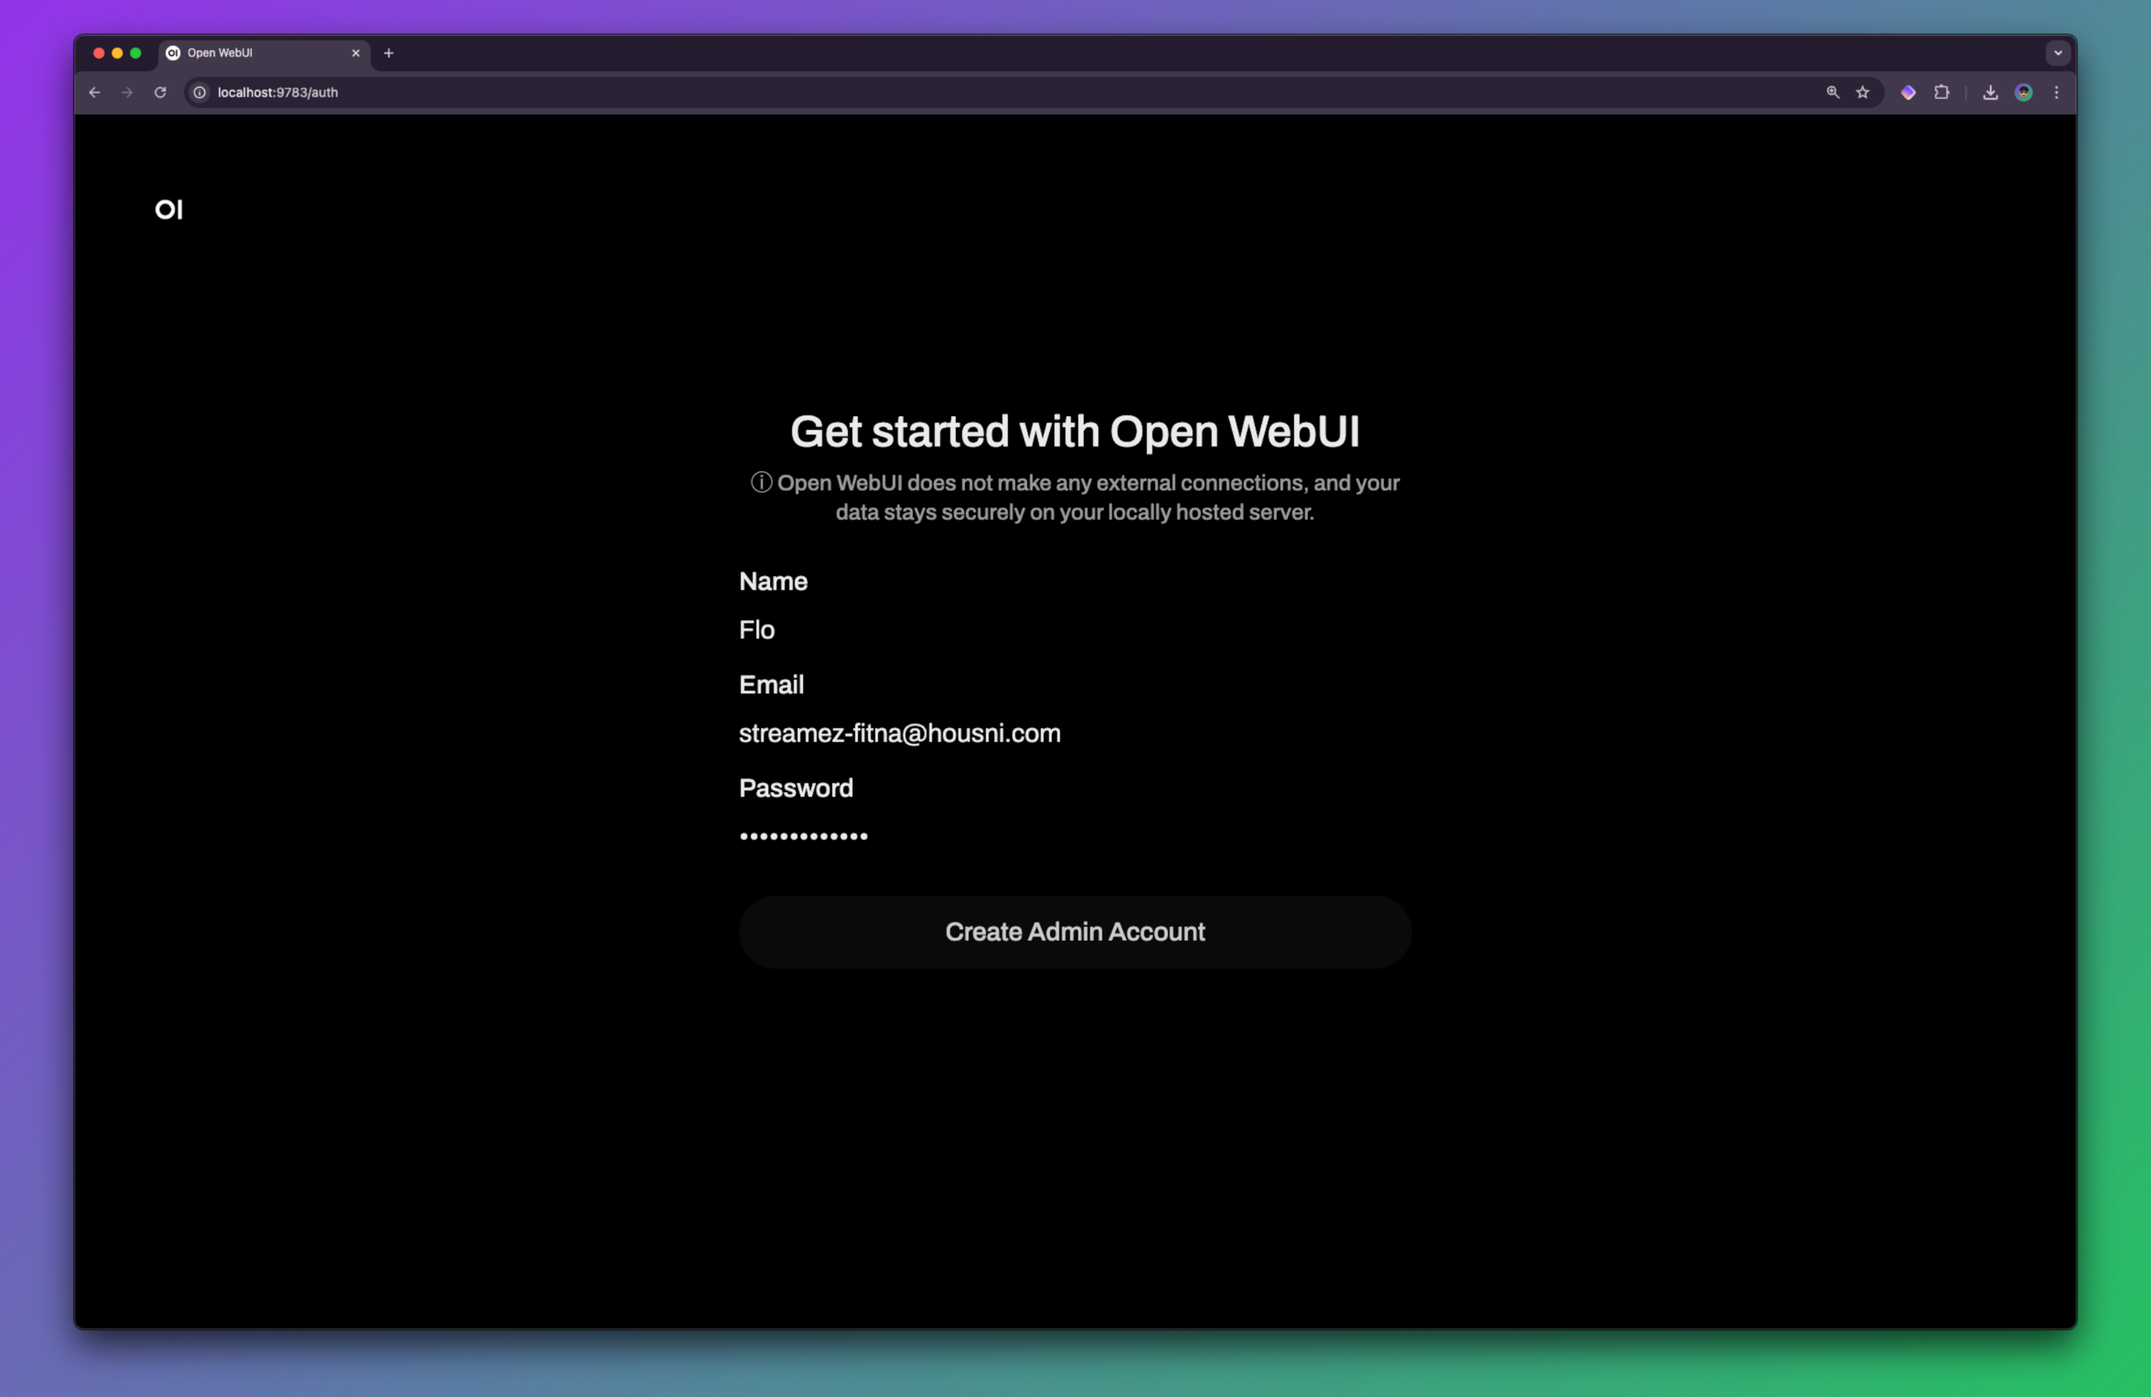Viewport: 2151px width, 1397px height.
Task: Expand the tab search dropdown arrow
Action: tap(2058, 53)
